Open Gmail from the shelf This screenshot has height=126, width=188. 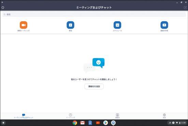(83, 123)
